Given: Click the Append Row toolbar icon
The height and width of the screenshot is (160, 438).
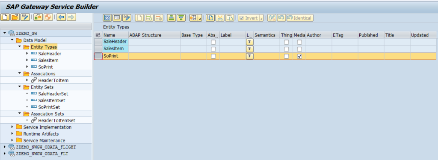Looking at the screenshot, I should [149, 18].
